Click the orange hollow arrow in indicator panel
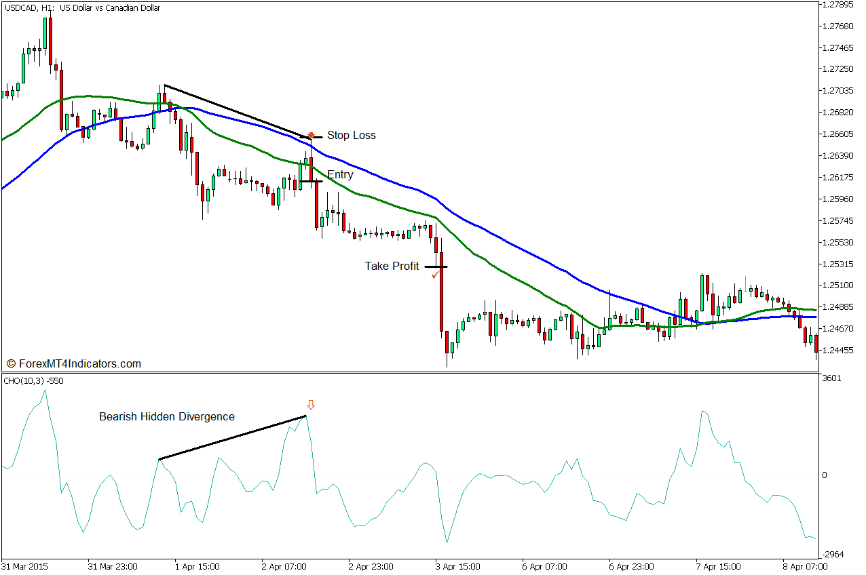The height and width of the screenshot is (575, 866). tap(311, 405)
